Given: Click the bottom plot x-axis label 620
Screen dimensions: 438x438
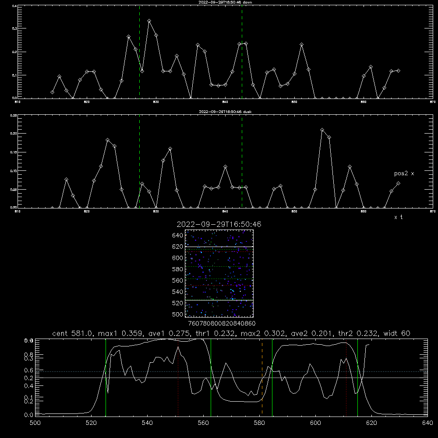Looking at the screenshot, I should [x=371, y=423].
